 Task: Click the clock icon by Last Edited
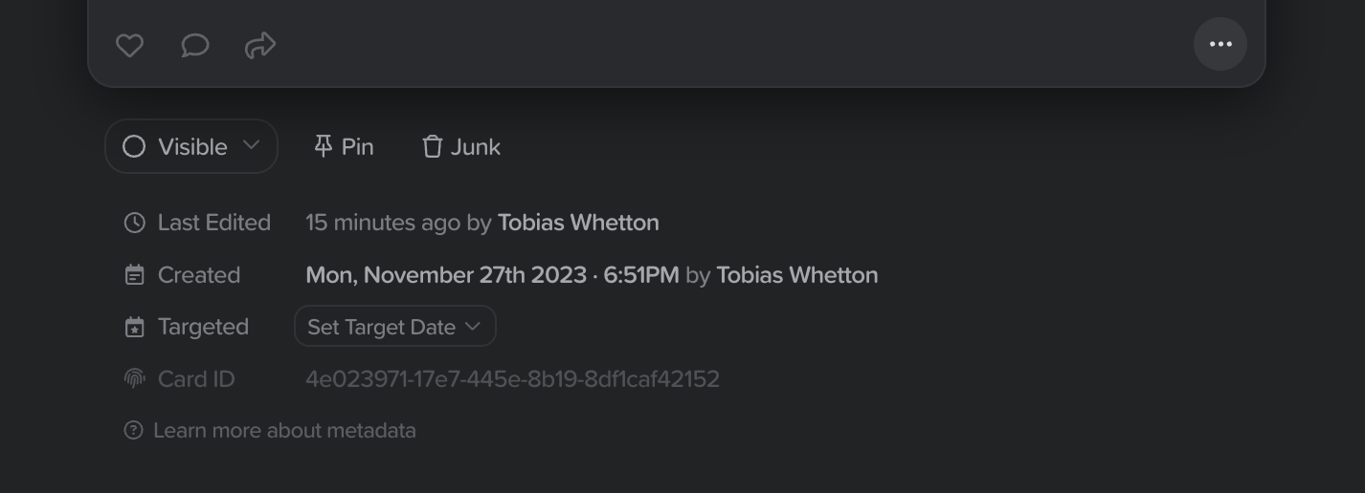click(135, 223)
